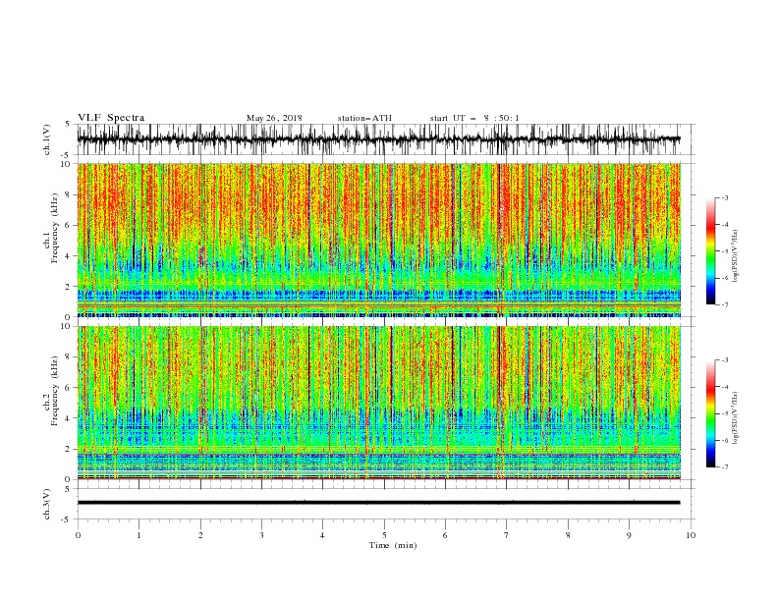Click the 'VLF Spectra' title text
This screenshot has height=601, width=778.
coord(111,118)
